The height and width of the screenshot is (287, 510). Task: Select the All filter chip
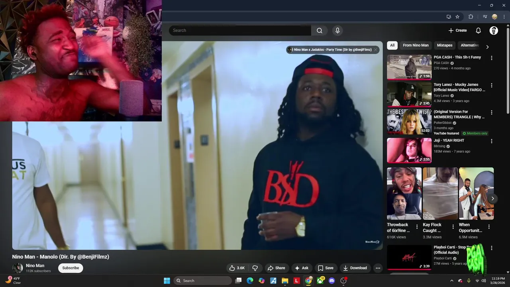[392, 45]
